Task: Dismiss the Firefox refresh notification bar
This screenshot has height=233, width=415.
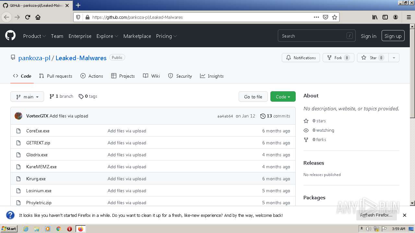Action: [405, 215]
